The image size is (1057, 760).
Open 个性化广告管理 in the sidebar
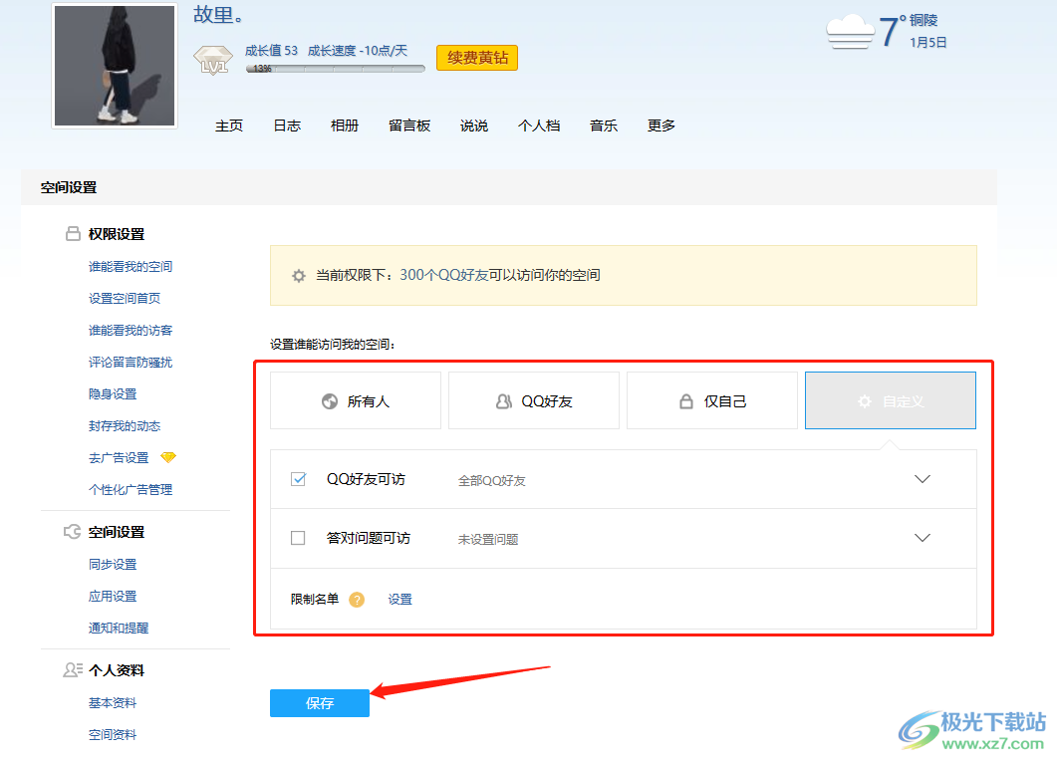[131, 490]
